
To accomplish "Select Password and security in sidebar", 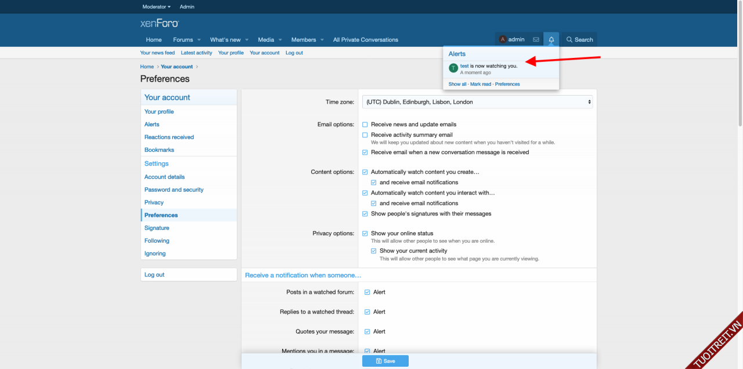I will point(174,189).
